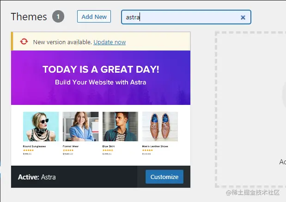Click the Update now link
This screenshot has width=286, height=202.
pyautogui.click(x=110, y=42)
